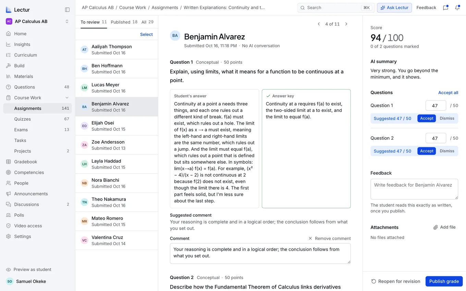This screenshot has height=291, width=466.
Task: Collapse the Course Work section chevron
Action: (67, 98)
